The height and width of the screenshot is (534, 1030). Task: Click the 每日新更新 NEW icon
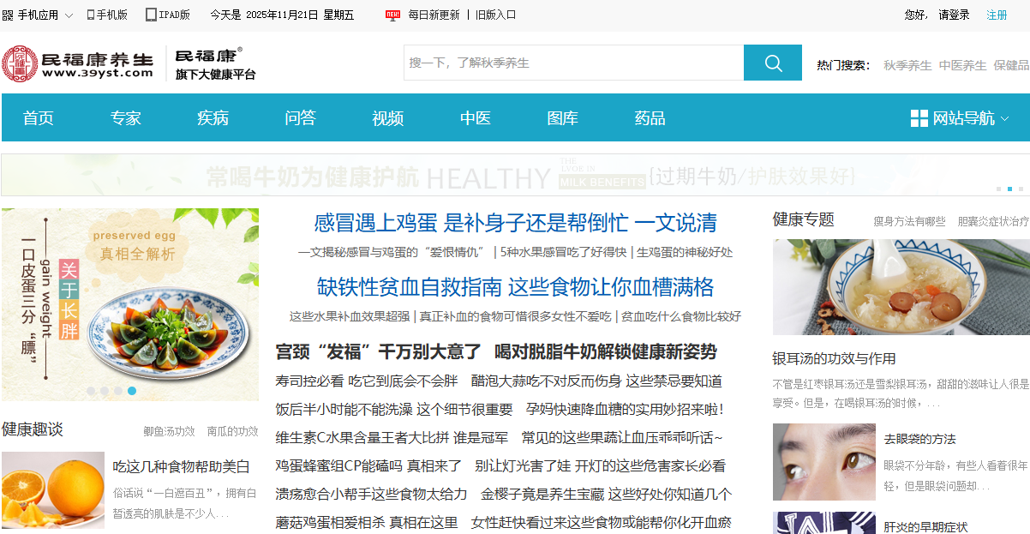click(392, 15)
